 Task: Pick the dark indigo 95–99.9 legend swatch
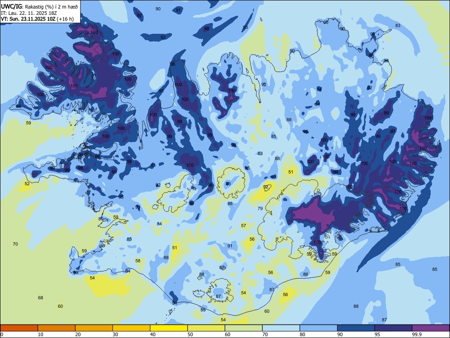click(393, 328)
